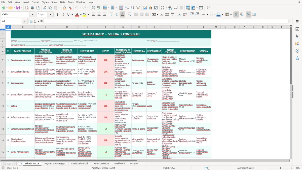Screen dimensions: 302x170
Task: Toggle Align Bottom vertical alignment
Action: (122, 15)
